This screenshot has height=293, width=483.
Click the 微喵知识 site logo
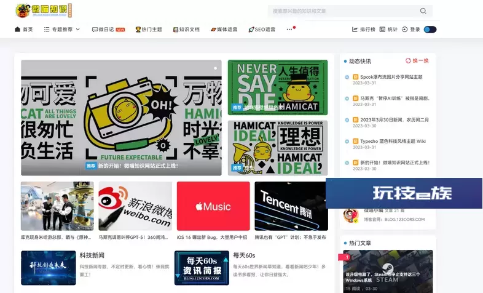coord(44,11)
